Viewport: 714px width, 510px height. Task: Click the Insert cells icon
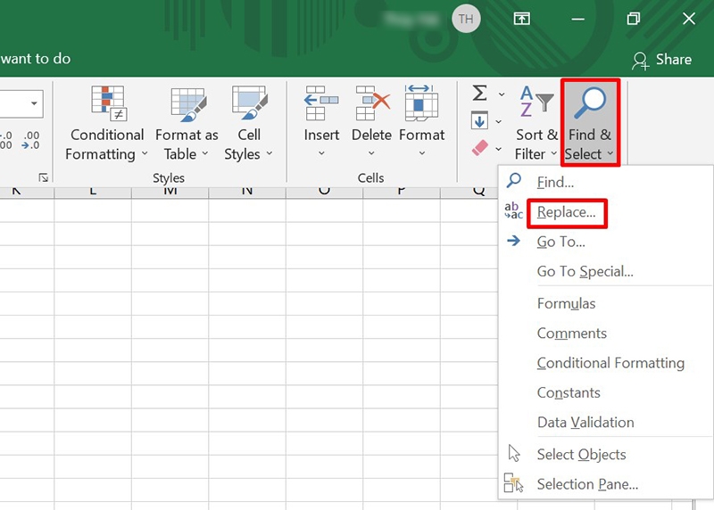click(x=321, y=105)
